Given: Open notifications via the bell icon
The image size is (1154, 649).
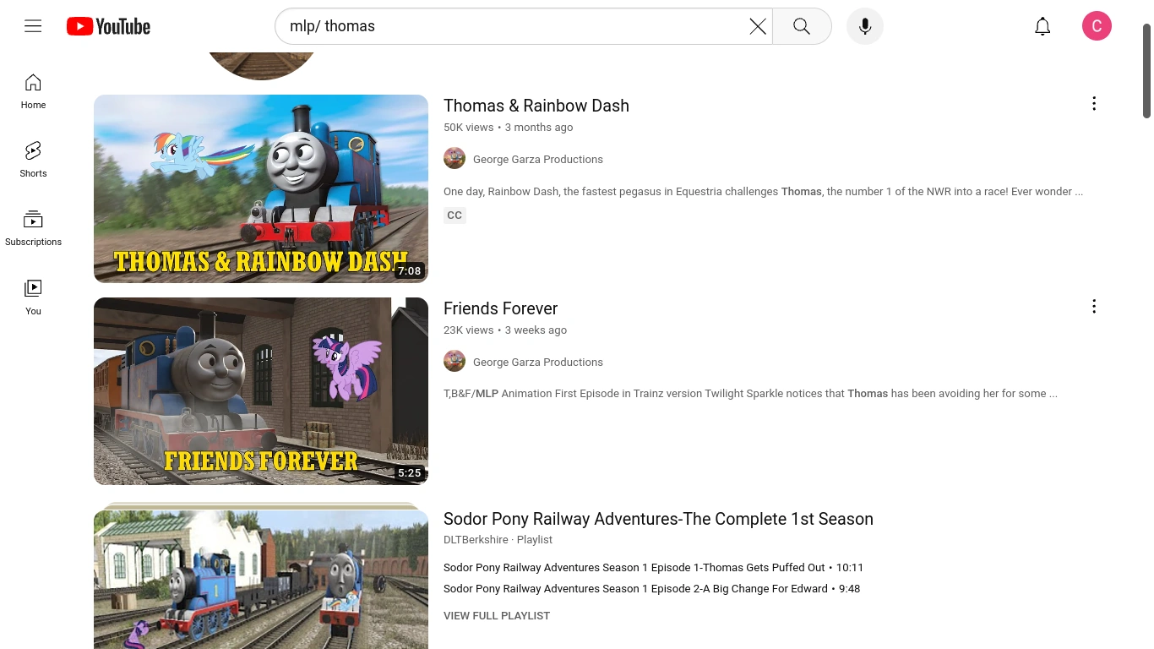Looking at the screenshot, I should coord(1042,26).
